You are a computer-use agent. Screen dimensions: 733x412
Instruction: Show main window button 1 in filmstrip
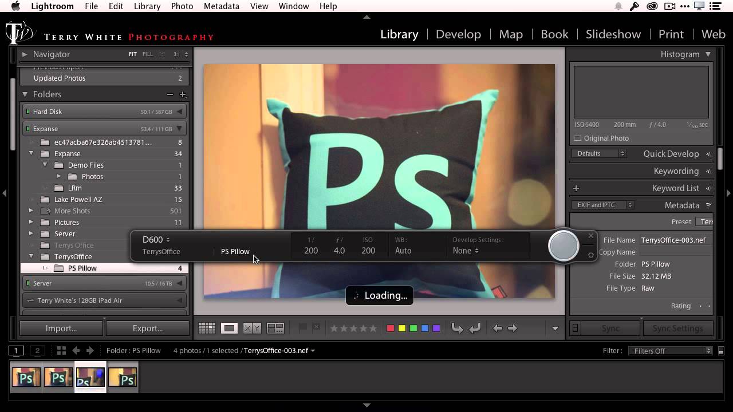pos(16,351)
